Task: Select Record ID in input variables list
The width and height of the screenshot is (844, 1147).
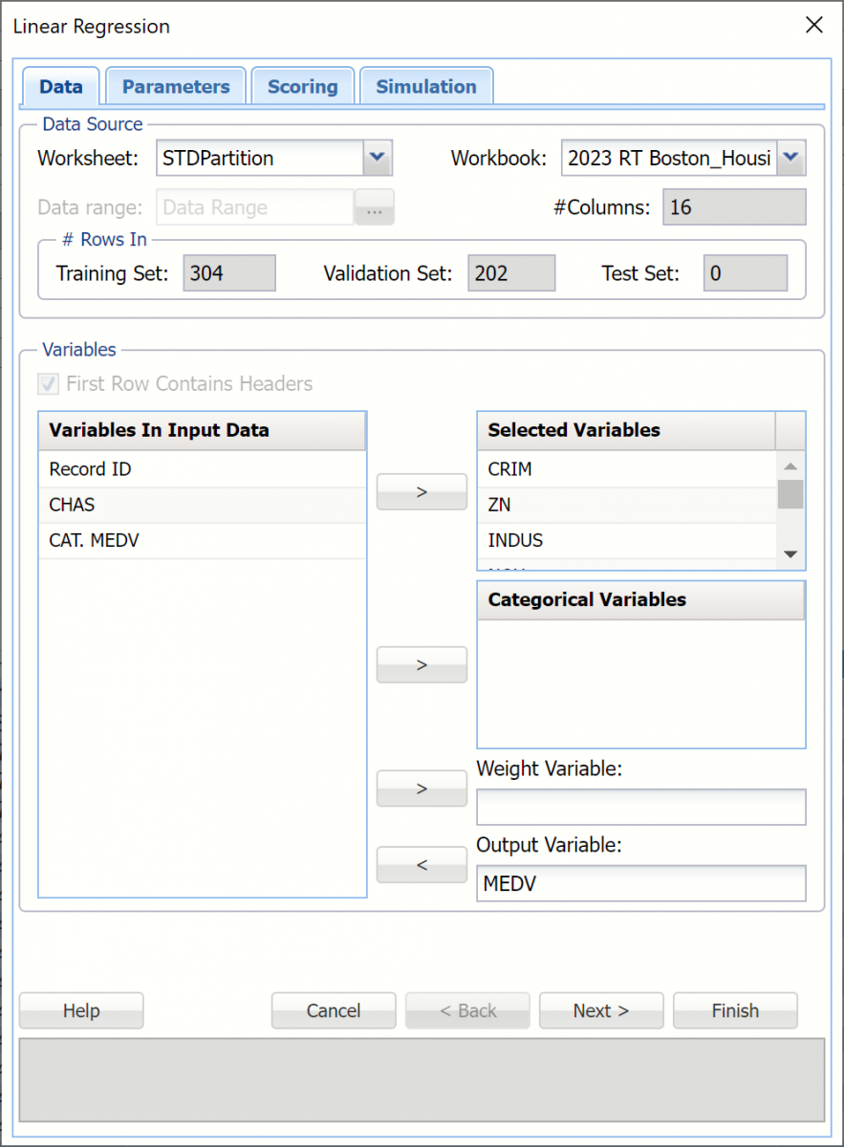Action: [90, 469]
